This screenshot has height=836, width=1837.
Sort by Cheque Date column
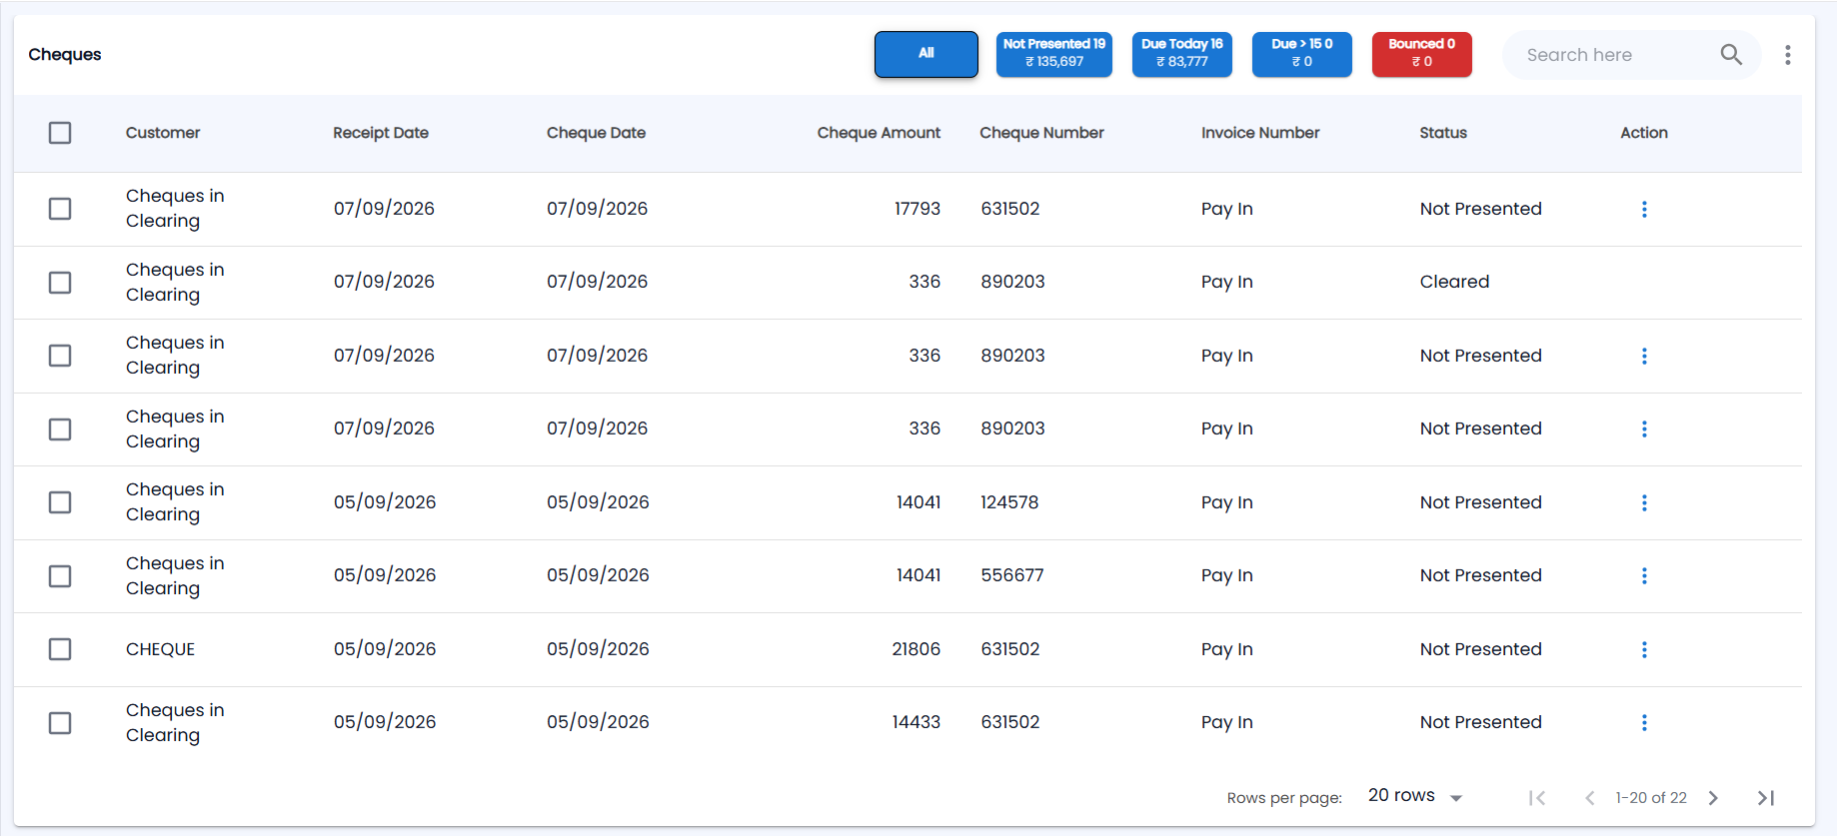(x=596, y=133)
